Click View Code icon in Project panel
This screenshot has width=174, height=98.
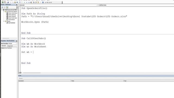(x=2, y=7)
